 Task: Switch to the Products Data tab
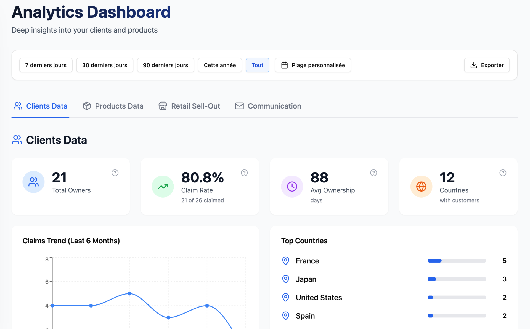coord(113,106)
